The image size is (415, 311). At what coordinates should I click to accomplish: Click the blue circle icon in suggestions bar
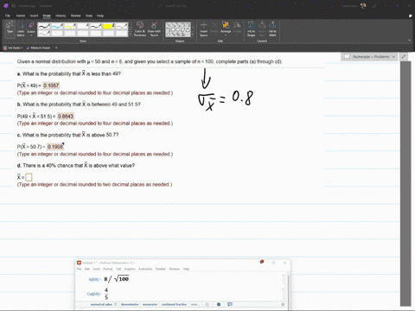tap(219, 304)
